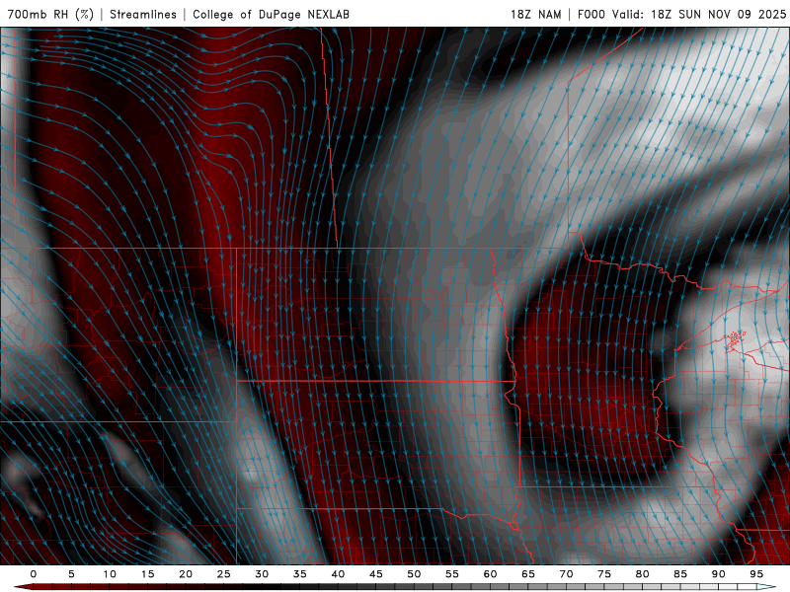Click the colorbar label "25"
790x592 pixels.
(224, 574)
